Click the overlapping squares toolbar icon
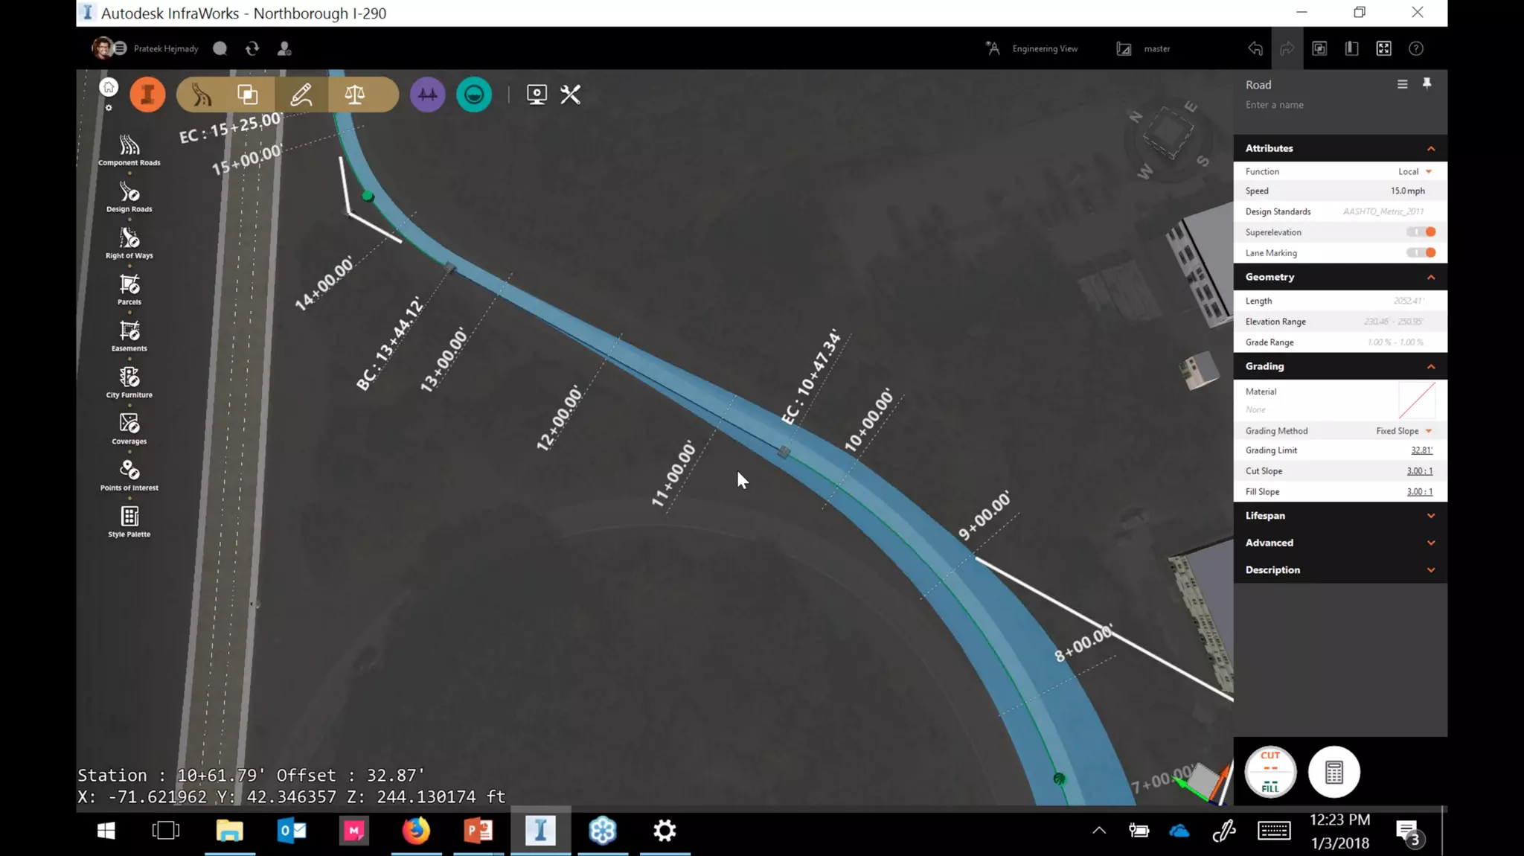Viewport: 1524px width, 856px height. point(248,95)
